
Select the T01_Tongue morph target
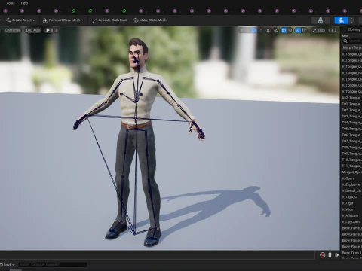click(351, 104)
